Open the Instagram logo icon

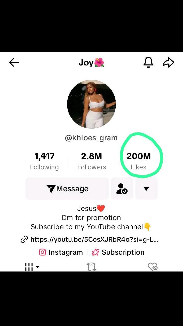42,252
